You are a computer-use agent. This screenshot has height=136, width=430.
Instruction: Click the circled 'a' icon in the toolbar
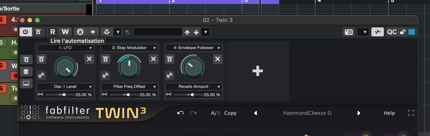point(80,32)
